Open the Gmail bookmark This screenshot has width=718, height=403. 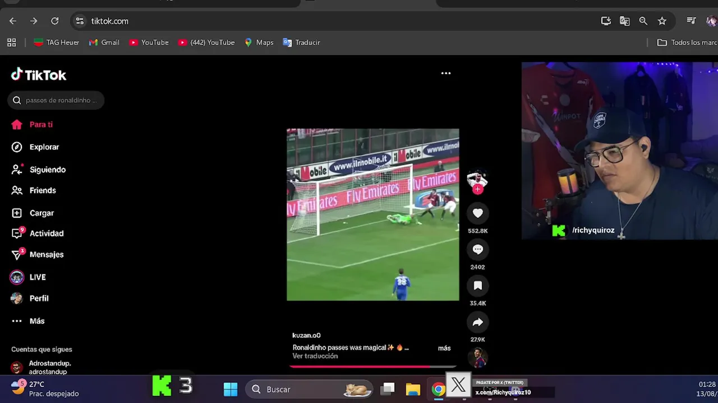[x=104, y=43]
